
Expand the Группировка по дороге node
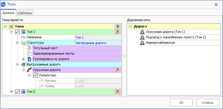point(23,59)
